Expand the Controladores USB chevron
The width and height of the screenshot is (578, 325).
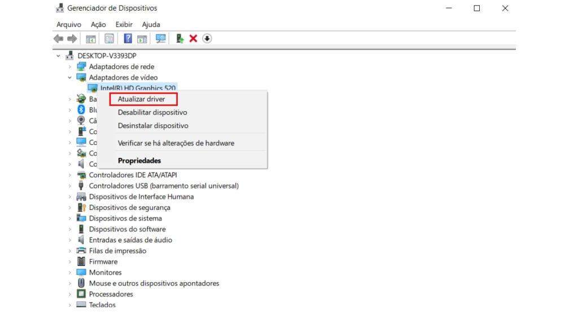[x=69, y=186]
